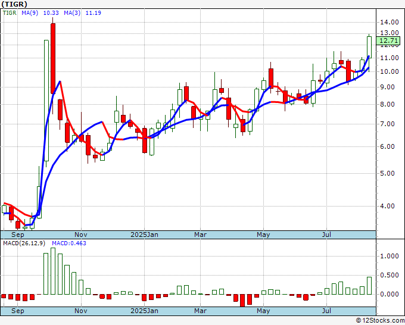Click the 7.00 price axis label
405x325 pixels.
tap(387, 124)
